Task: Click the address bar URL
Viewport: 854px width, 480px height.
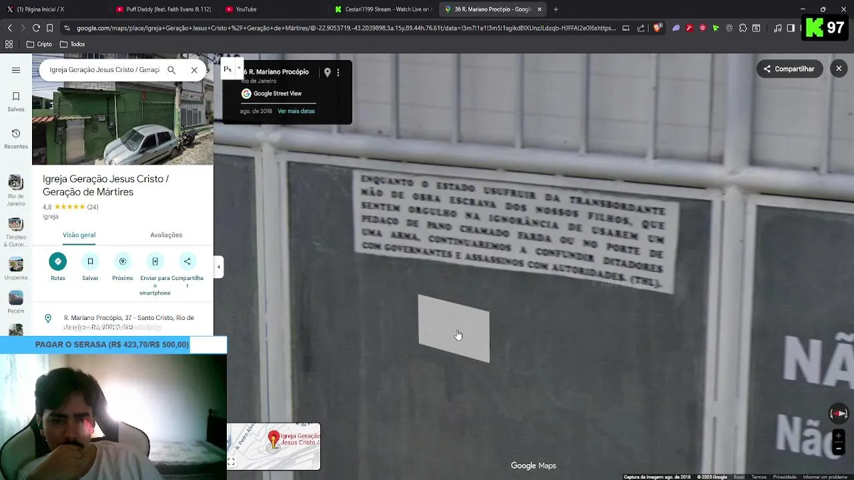Action: tap(346, 28)
